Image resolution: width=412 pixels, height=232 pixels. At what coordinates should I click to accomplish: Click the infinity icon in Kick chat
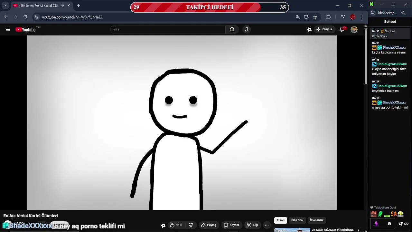[406, 224]
